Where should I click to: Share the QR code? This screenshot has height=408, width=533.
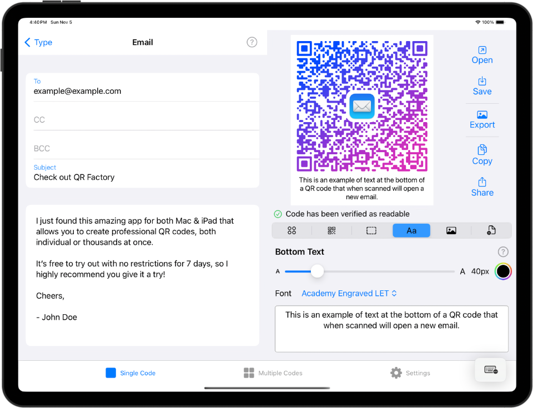point(482,187)
